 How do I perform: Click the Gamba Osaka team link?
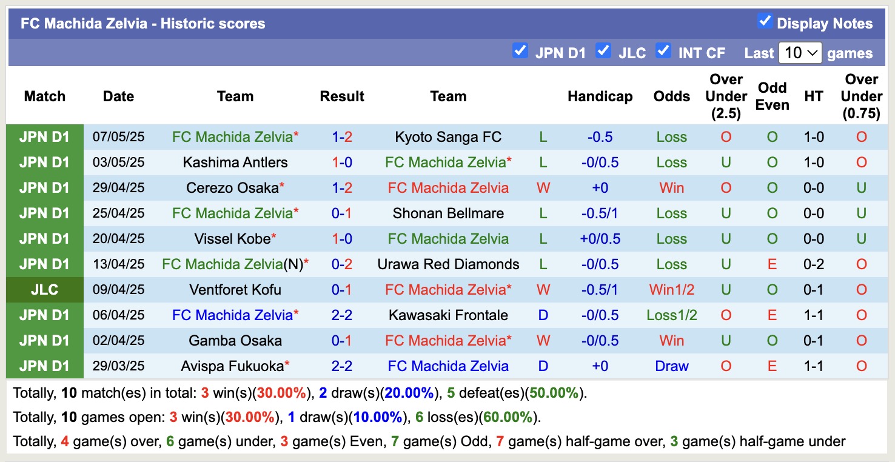235,341
